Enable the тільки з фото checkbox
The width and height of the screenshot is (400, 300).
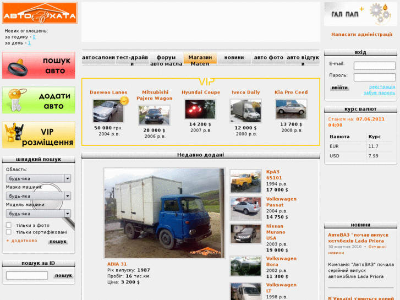pyautogui.click(x=9, y=225)
